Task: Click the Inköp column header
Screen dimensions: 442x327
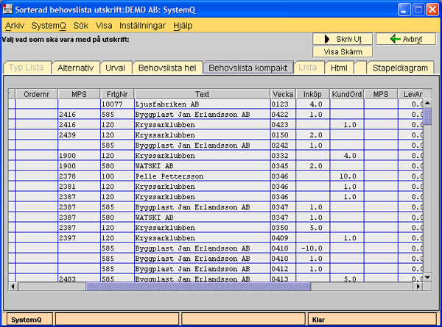Action: tap(312, 94)
